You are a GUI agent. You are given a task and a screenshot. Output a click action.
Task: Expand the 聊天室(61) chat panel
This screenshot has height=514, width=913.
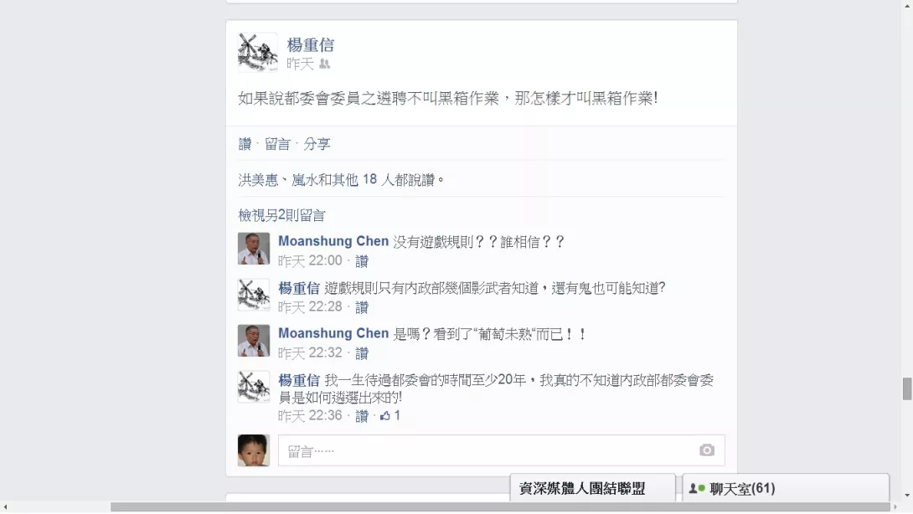coord(786,488)
